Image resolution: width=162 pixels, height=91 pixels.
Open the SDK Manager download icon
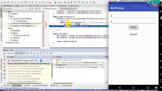point(87,2)
